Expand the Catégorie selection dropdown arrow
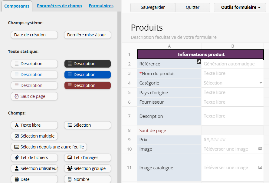 tap(261, 83)
